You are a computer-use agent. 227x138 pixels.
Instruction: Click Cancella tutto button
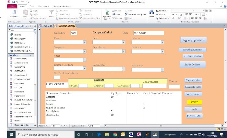click(x=193, y=87)
